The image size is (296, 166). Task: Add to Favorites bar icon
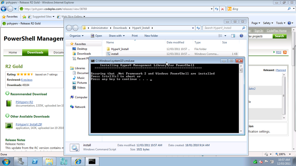pos(24,17)
